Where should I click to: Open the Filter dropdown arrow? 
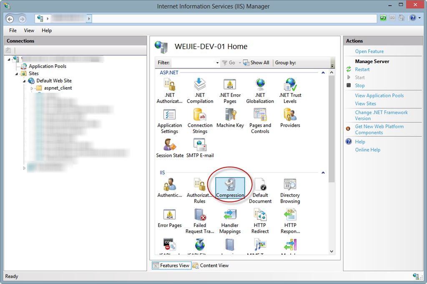point(217,63)
